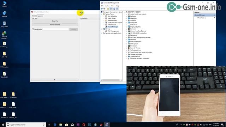
Task: Click the Up one level folder toolbar icon
Action: point(108,9)
